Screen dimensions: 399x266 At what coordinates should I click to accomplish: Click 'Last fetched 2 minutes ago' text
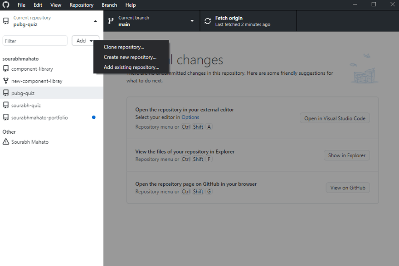tap(243, 24)
